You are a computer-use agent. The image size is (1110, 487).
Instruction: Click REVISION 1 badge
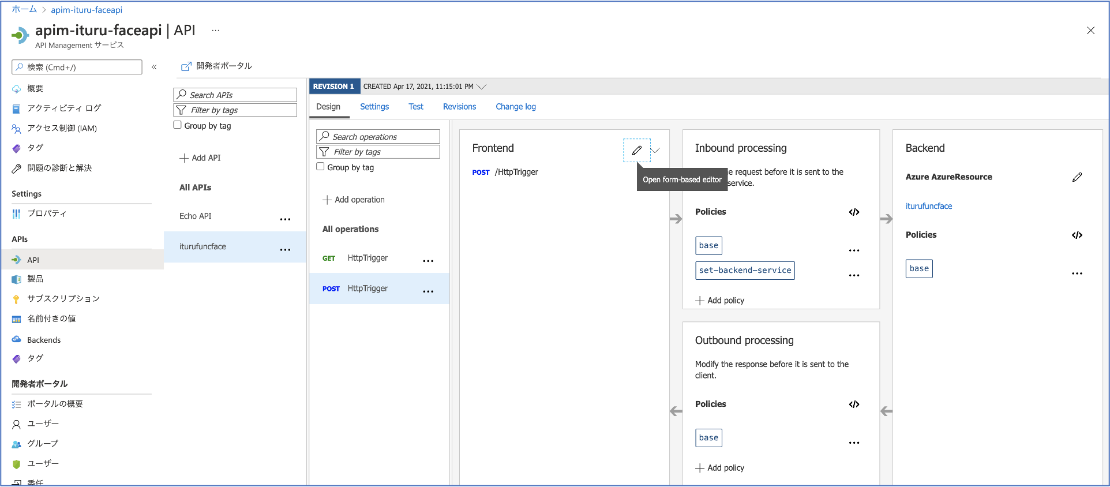pyautogui.click(x=335, y=87)
